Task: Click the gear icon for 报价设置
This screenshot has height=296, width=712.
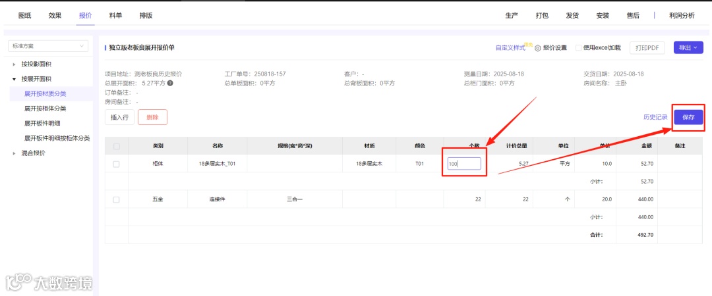Action: coord(538,48)
